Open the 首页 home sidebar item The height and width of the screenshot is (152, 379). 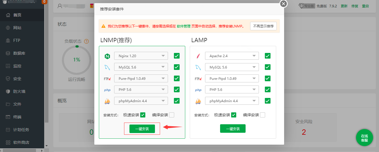click(22, 15)
